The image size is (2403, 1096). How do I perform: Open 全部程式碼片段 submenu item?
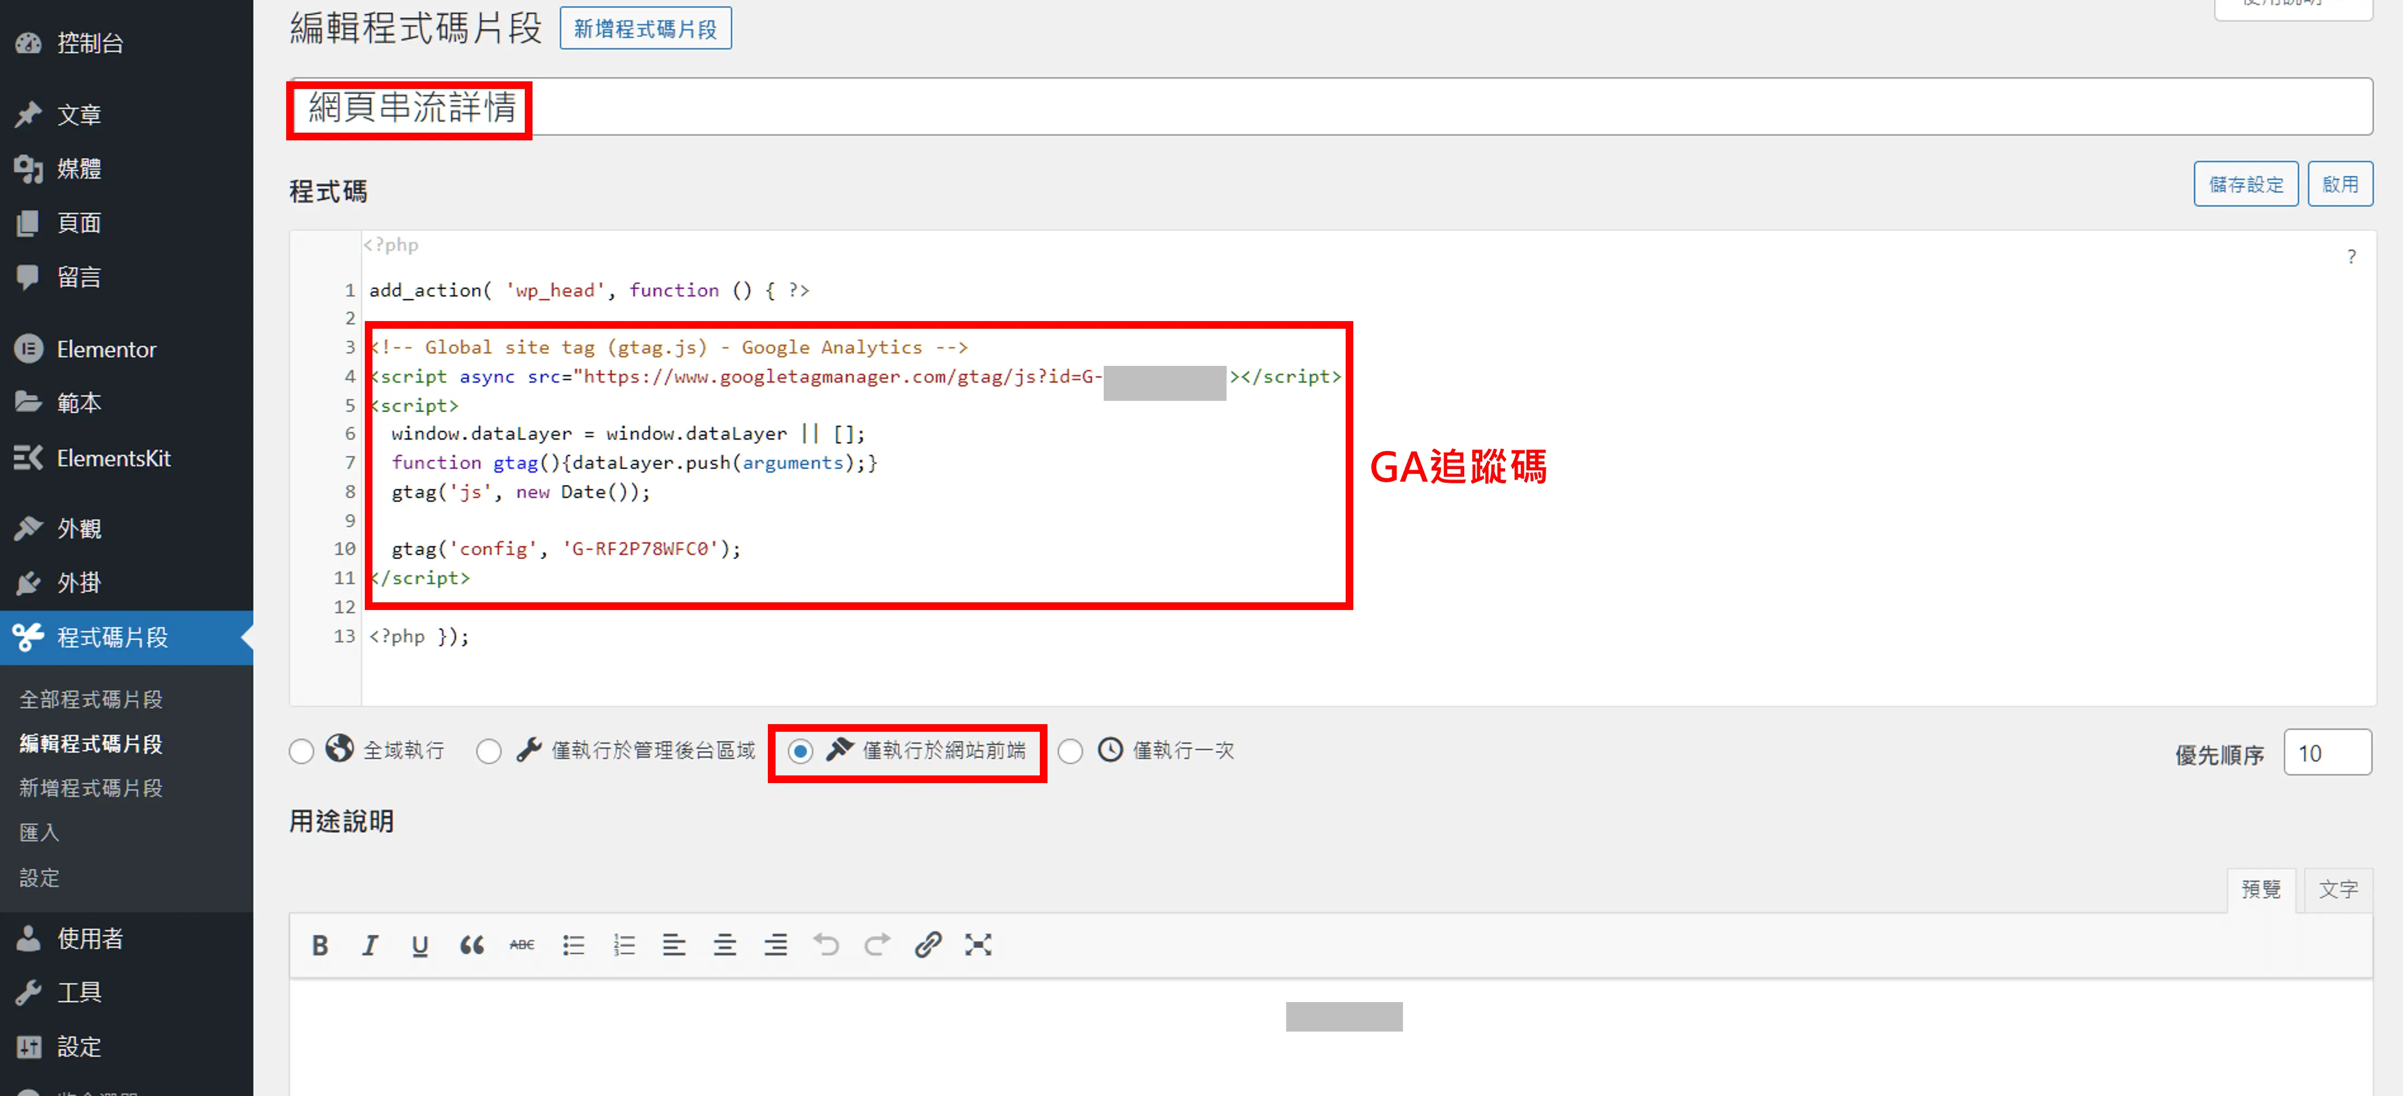[x=91, y=700]
